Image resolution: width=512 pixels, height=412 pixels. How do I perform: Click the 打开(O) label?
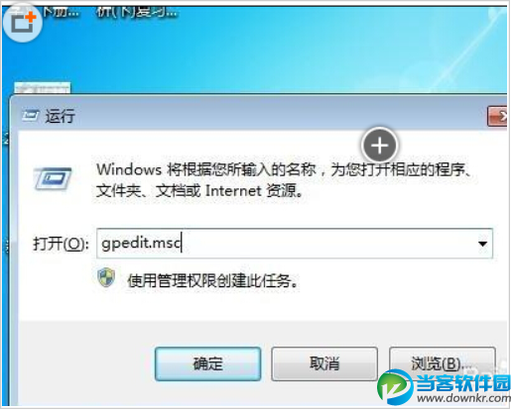click(61, 245)
